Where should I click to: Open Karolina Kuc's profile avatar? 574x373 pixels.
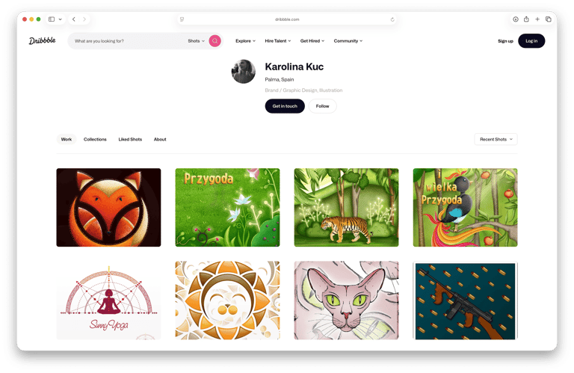point(244,71)
